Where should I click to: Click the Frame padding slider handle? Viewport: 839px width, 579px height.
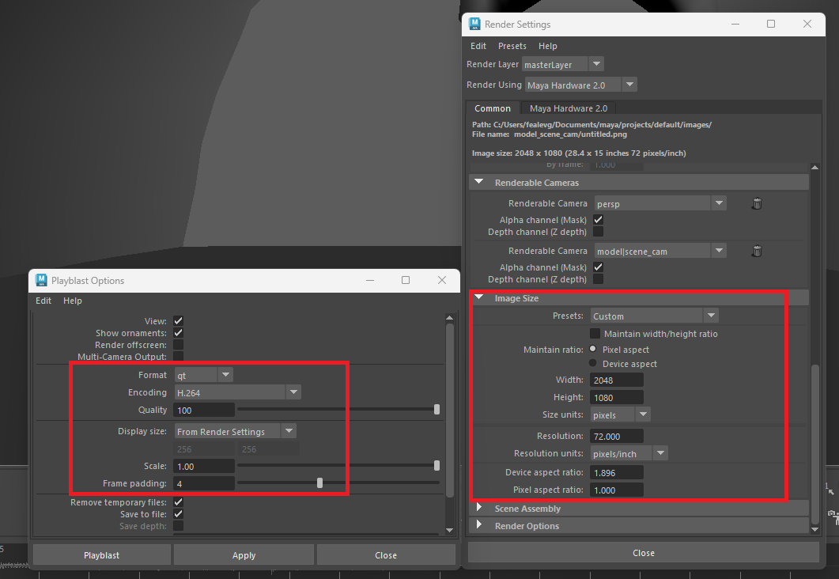319,482
